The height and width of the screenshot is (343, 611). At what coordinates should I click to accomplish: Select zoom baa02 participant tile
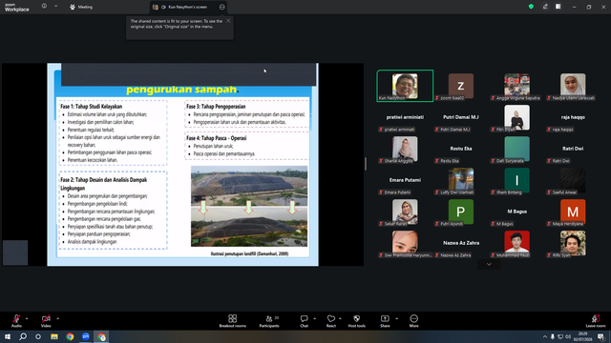[461, 86]
